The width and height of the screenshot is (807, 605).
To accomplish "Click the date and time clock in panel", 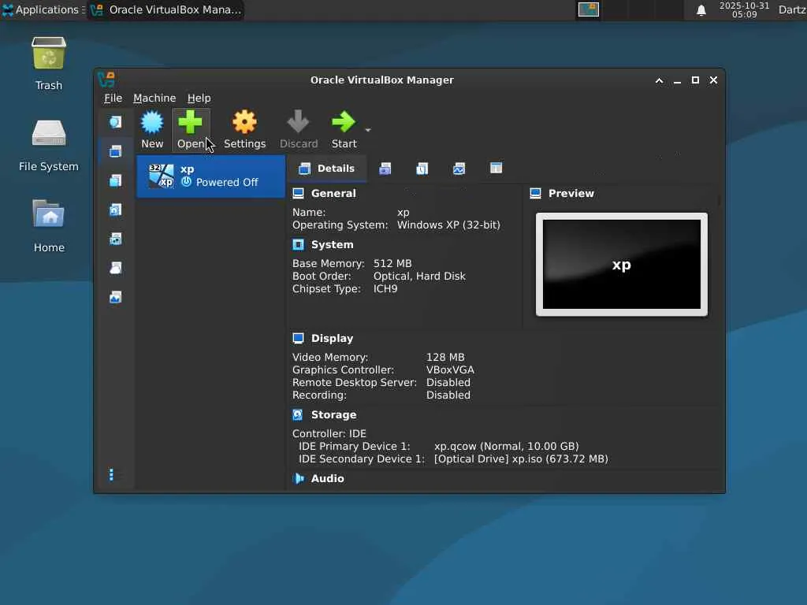I will coord(744,9).
